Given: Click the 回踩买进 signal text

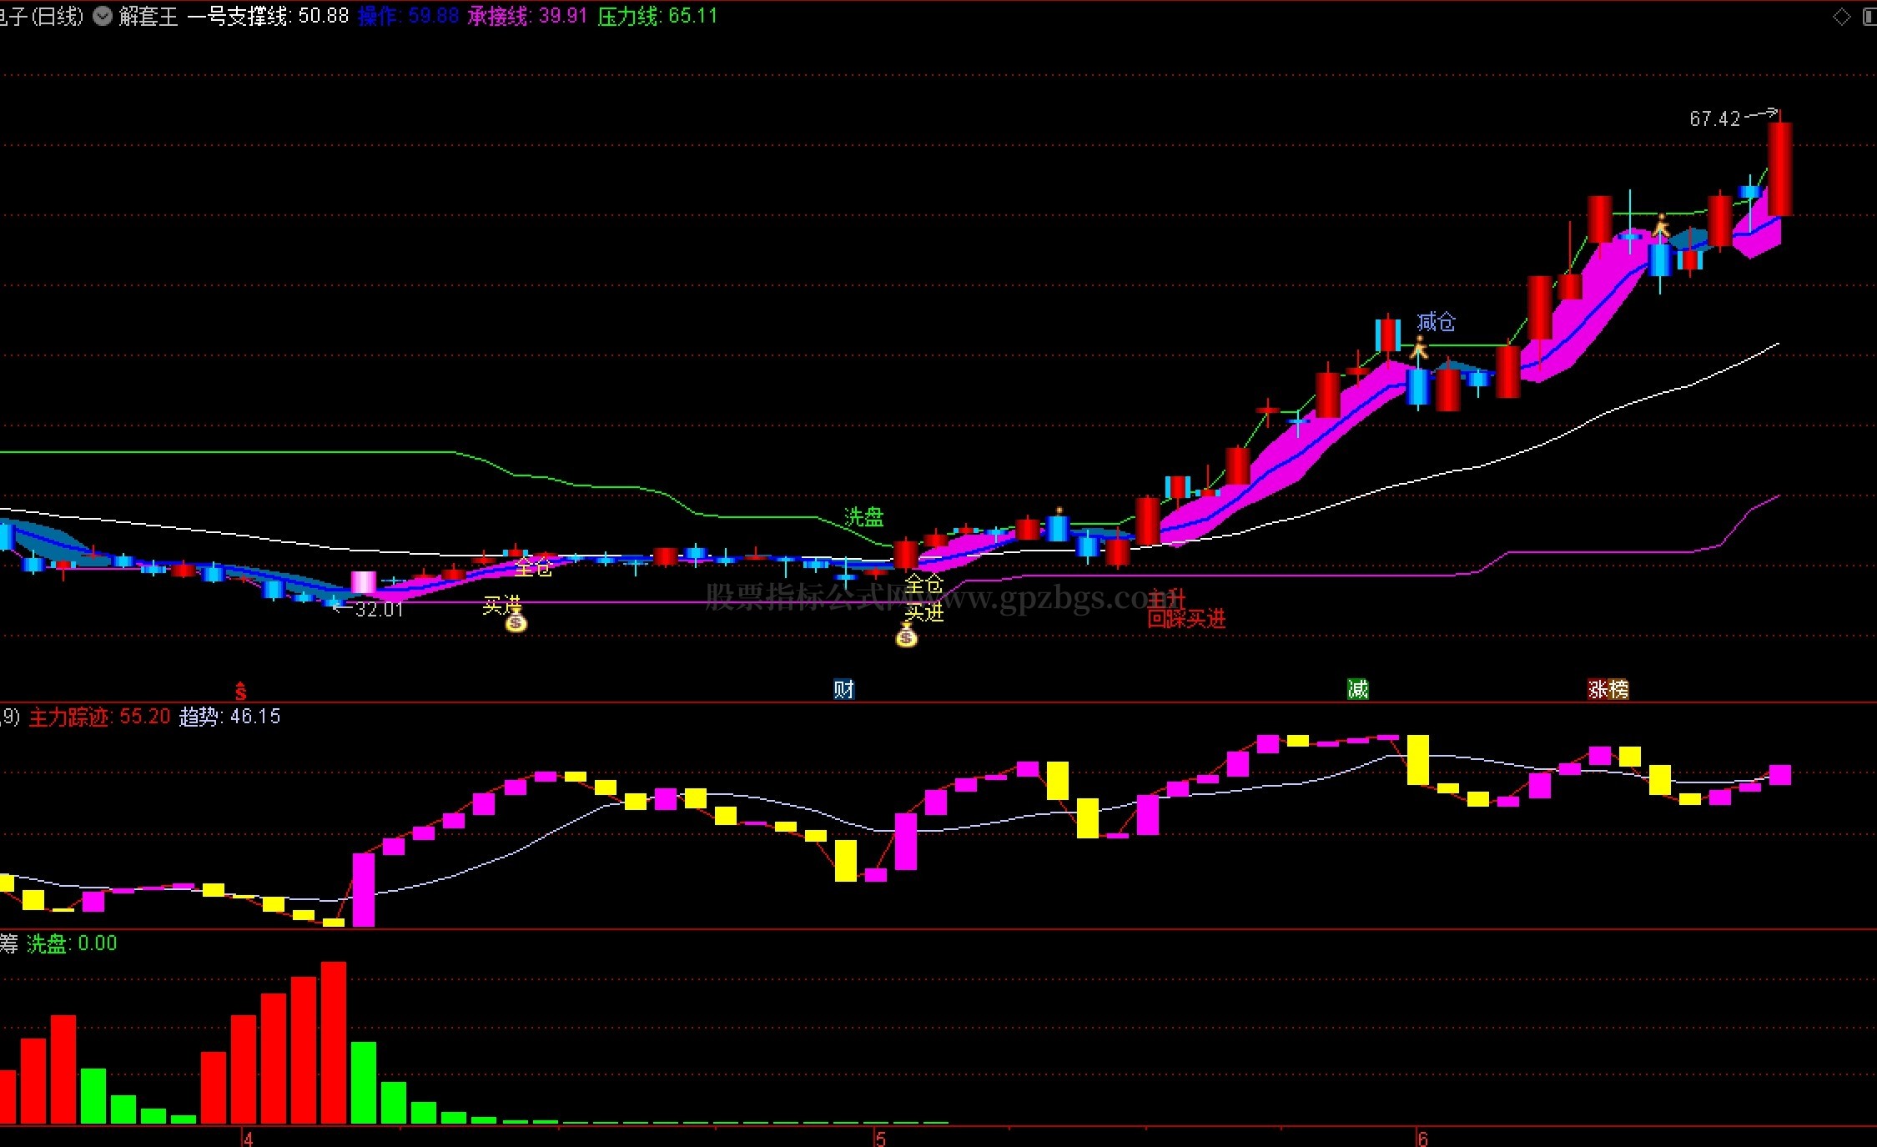Looking at the screenshot, I should click(x=1186, y=619).
